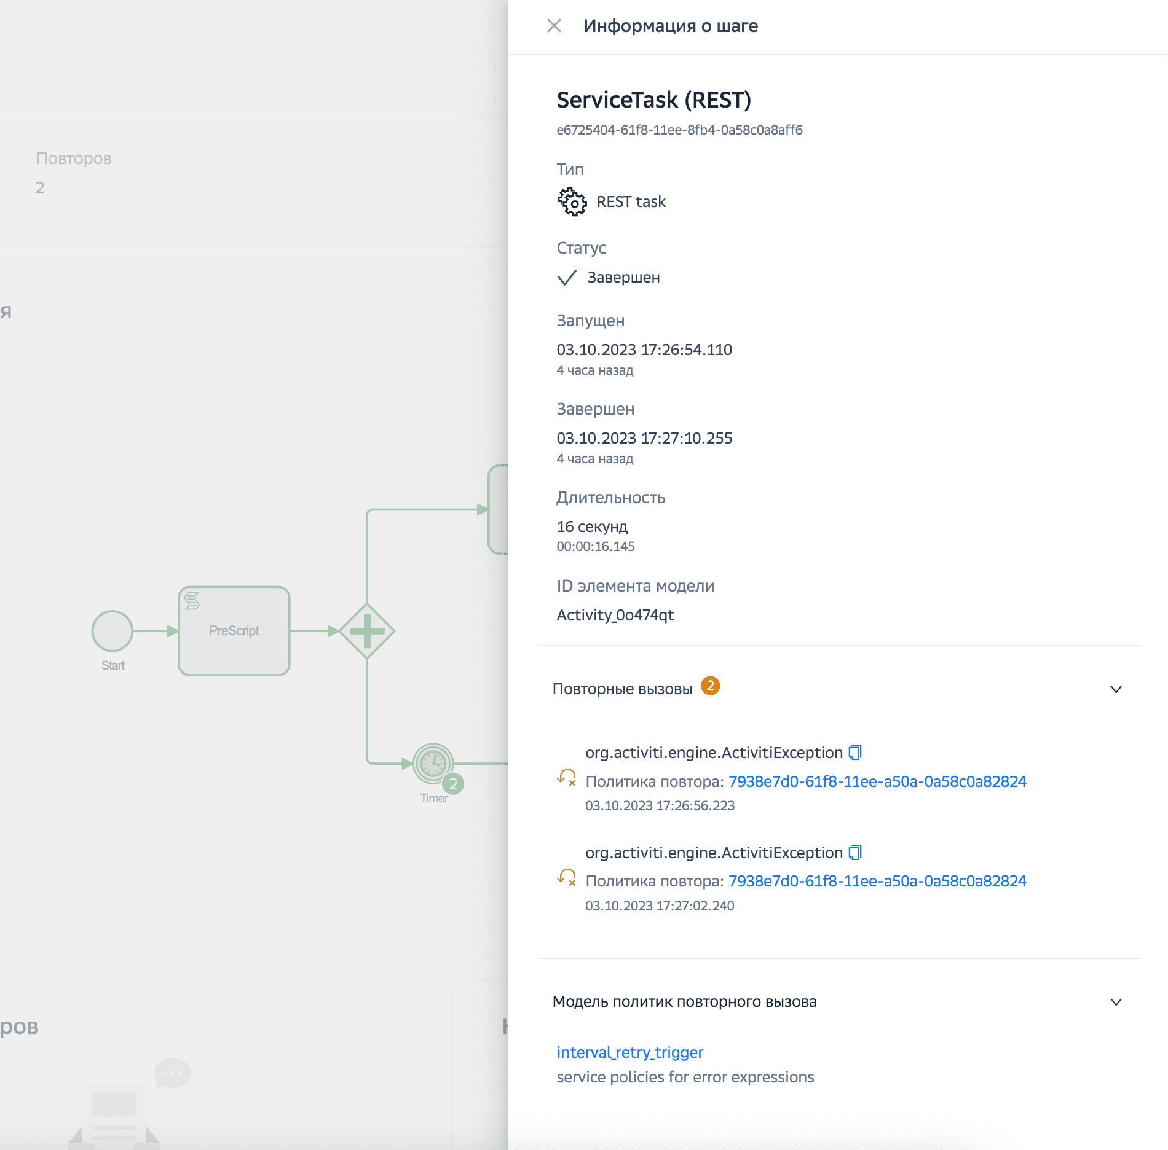The width and height of the screenshot is (1168, 1150).
Task: Click the script icon inside PreScript task
Action: point(192,601)
